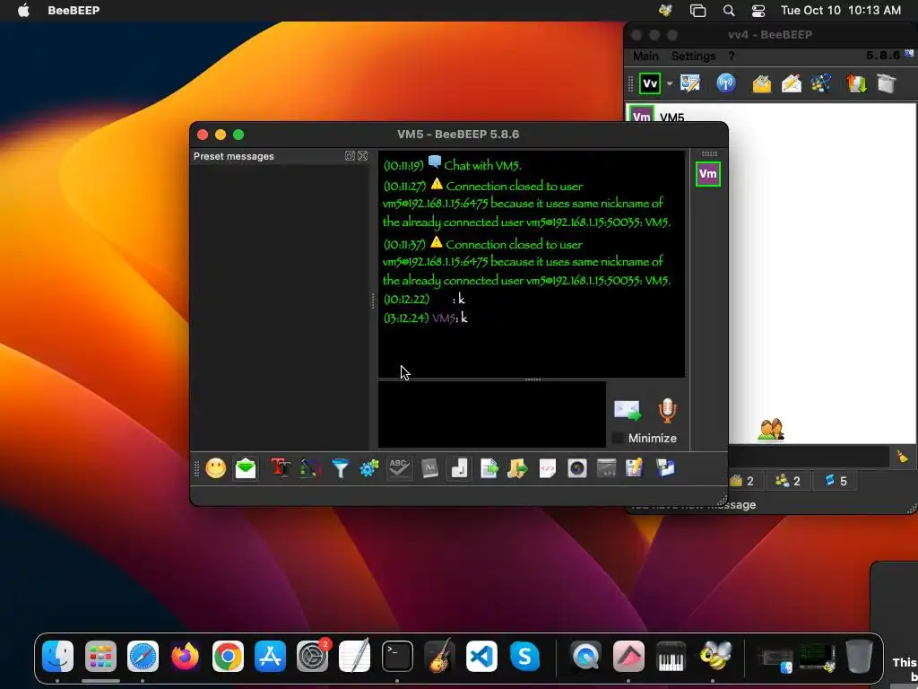The width and height of the screenshot is (918, 689).
Task: Toggle Enter key sends message icon
Action: 459,468
